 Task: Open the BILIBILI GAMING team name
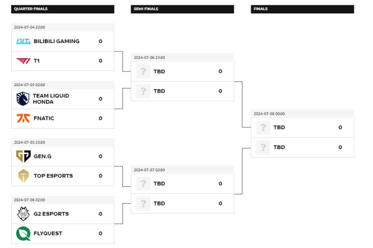(x=57, y=41)
